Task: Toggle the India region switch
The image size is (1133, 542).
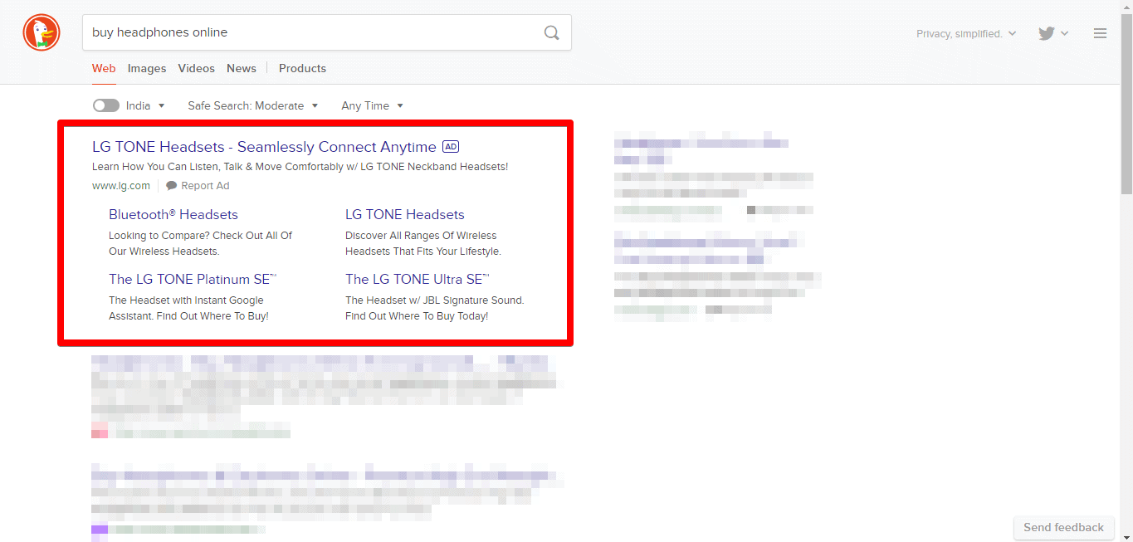Action: [x=106, y=105]
